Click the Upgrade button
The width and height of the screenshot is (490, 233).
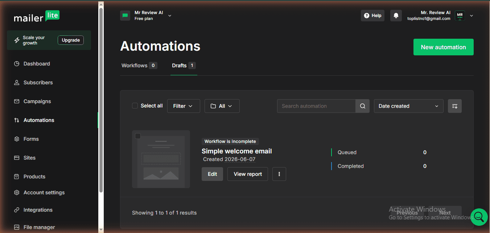pos(71,40)
